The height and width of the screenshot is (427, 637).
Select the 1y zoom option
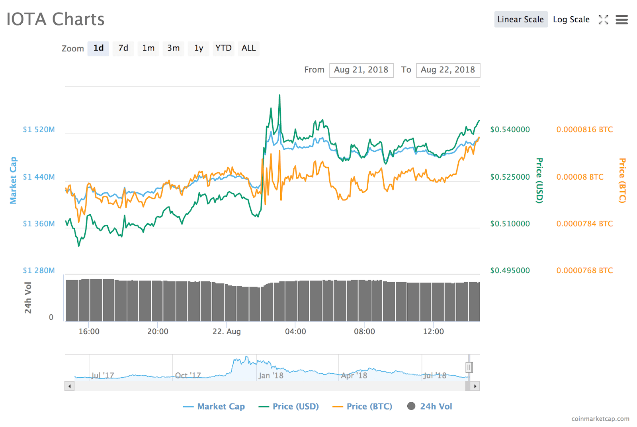click(x=198, y=48)
